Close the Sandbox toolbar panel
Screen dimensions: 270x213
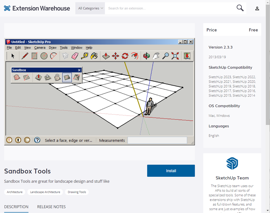(x=79, y=70)
